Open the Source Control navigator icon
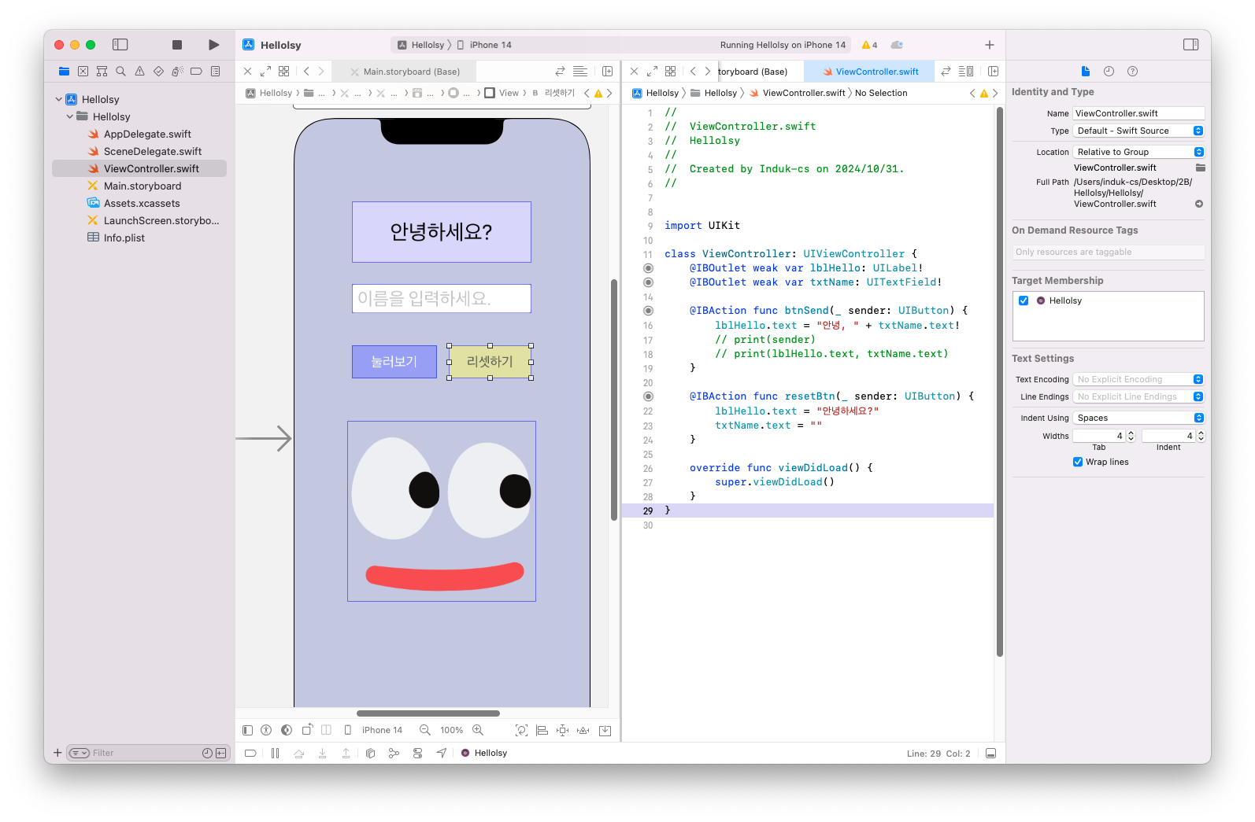 click(83, 71)
